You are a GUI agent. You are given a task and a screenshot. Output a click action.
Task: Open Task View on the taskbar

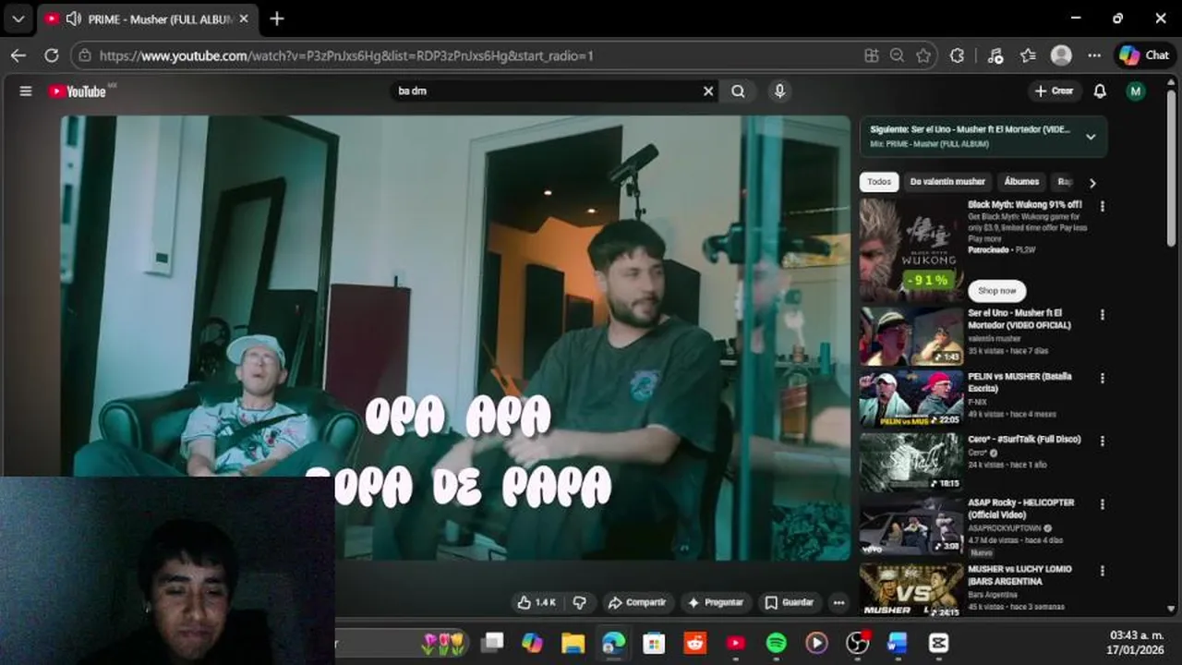click(x=492, y=643)
